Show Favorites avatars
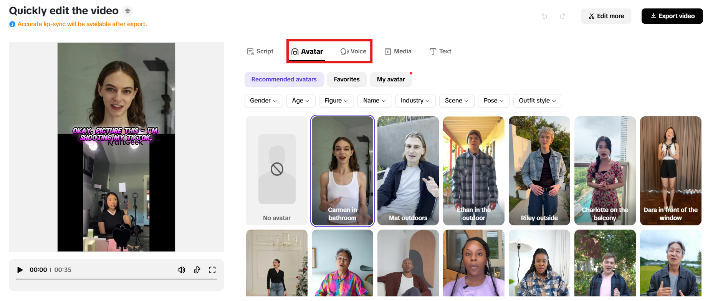This screenshot has height=301, width=718. (x=347, y=79)
